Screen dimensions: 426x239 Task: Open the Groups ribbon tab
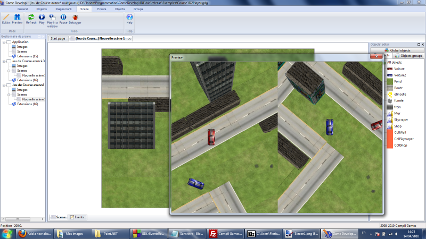pos(138,9)
